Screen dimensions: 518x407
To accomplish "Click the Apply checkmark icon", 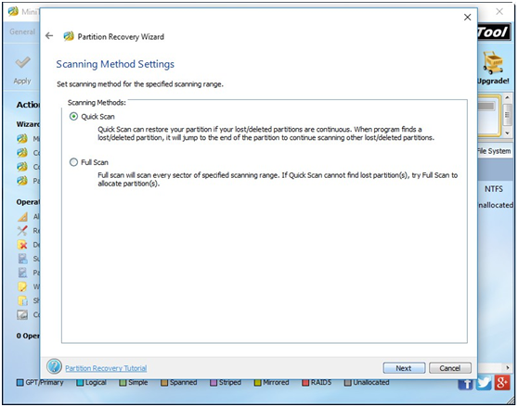I will point(22,62).
